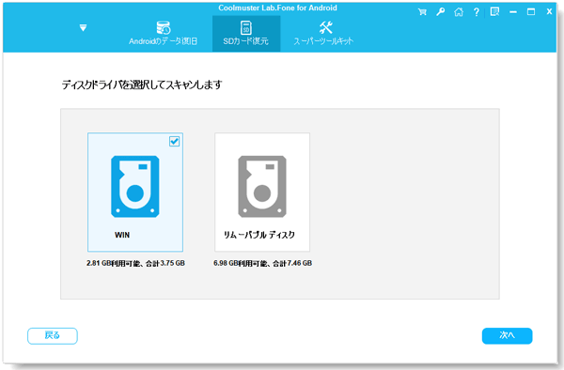Select the WIN disk drive icon

[135, 187]
